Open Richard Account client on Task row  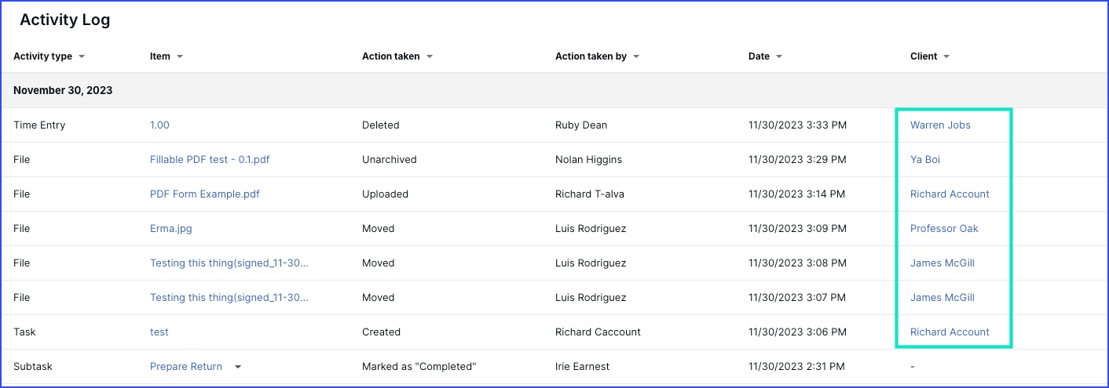pyautogui.click(x=950, y=332)
